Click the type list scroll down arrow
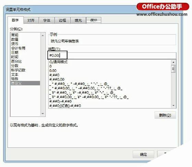This screenshot has width=192, height=167. [x=173, y=105]
